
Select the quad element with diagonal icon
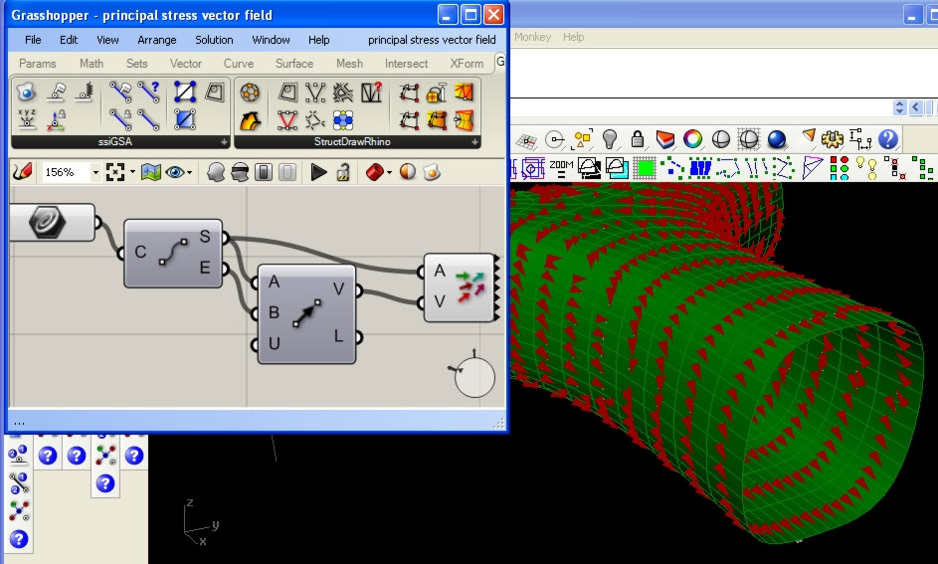click(x=185, y=93)
